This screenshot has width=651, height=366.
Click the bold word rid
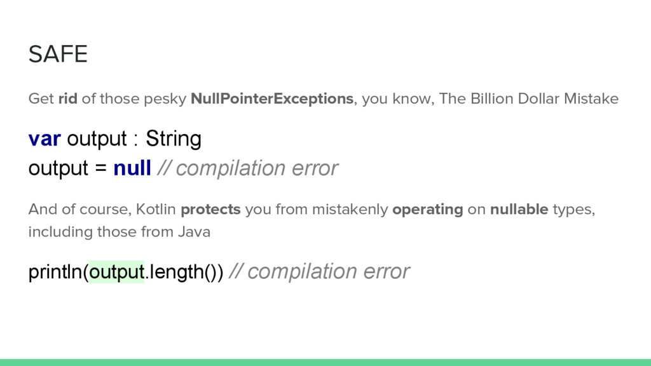coord(67,98)
